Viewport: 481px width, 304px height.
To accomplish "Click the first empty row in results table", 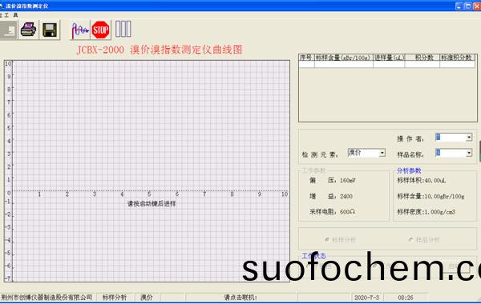I will (x=387, y=64).
